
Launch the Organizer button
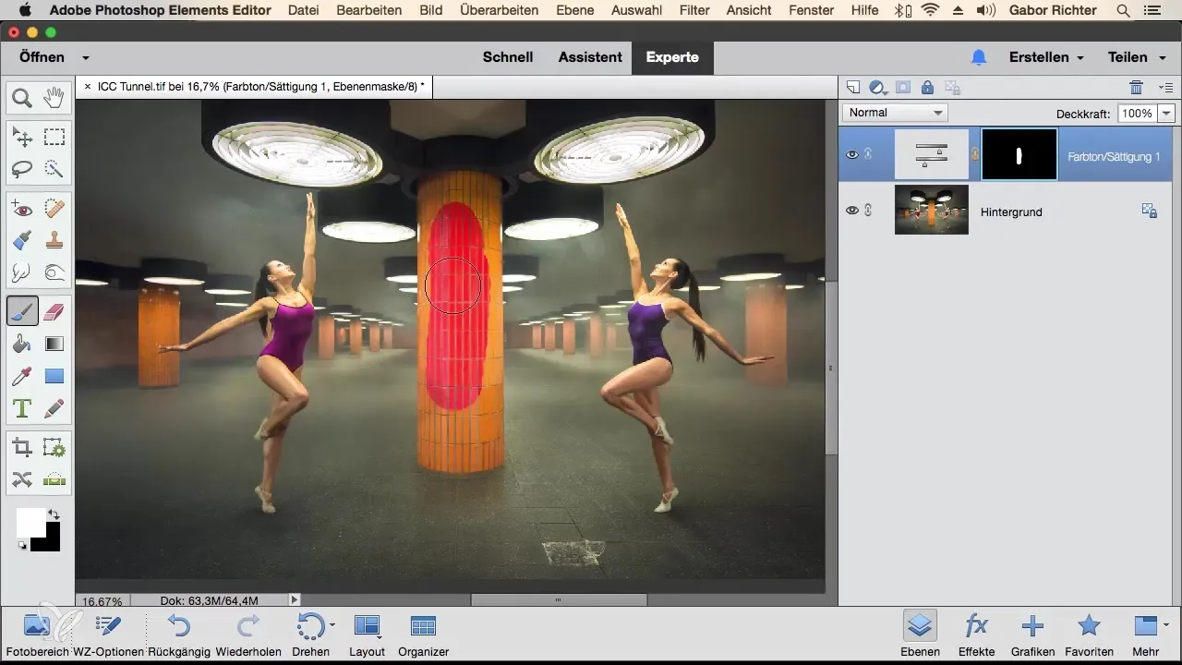[423, 634]
